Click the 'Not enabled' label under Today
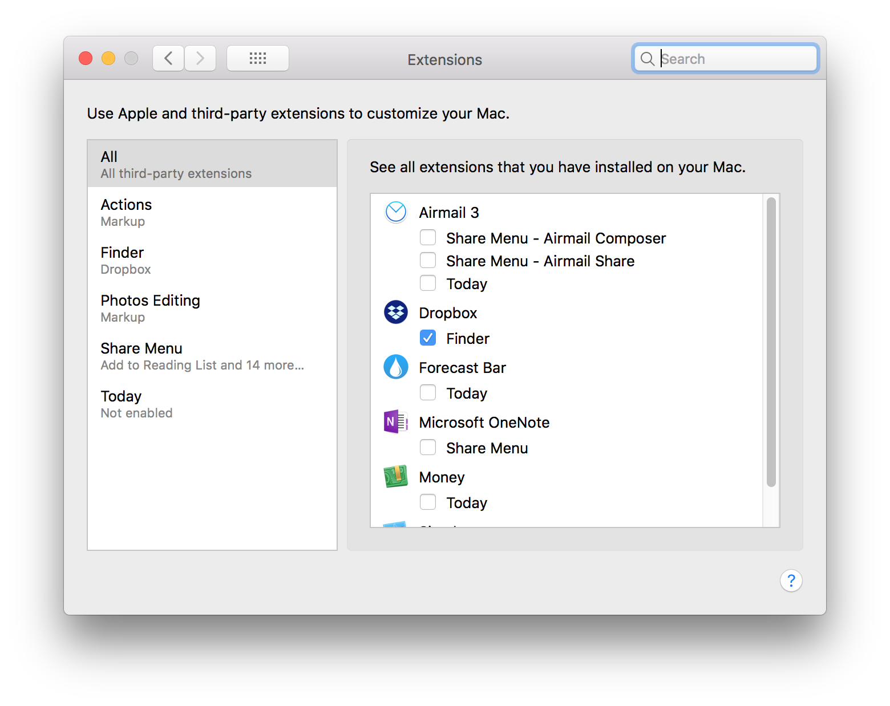 point(137,413)
